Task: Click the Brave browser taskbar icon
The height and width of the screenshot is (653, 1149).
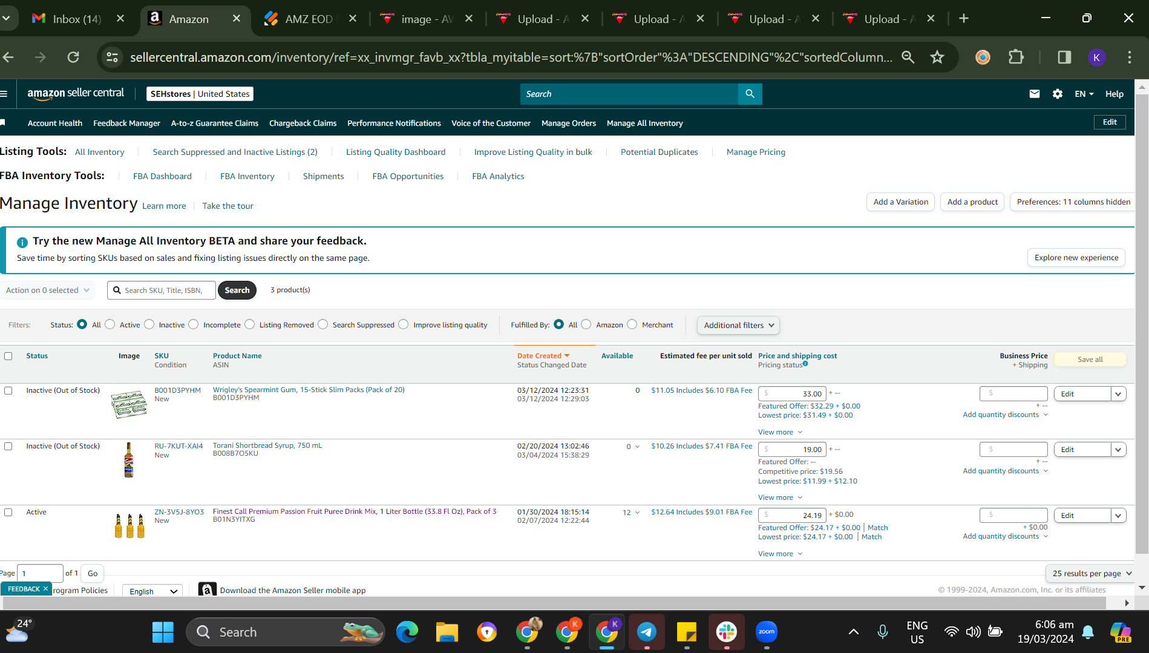Action: pos(487,632)
